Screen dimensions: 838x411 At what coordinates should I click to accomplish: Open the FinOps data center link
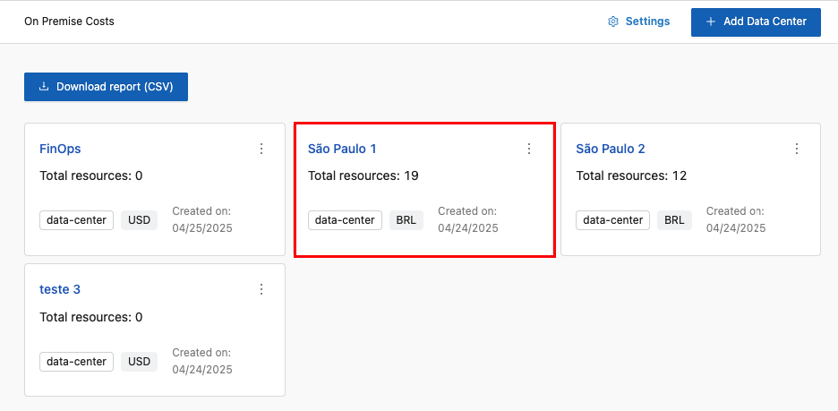[x=60, y=149]
